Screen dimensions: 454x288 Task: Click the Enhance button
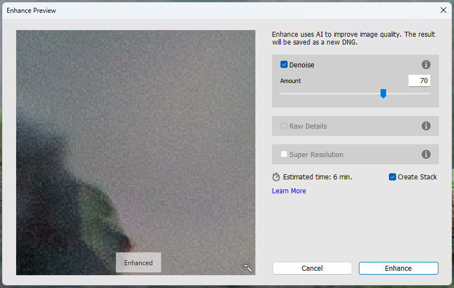coord(398,268)
